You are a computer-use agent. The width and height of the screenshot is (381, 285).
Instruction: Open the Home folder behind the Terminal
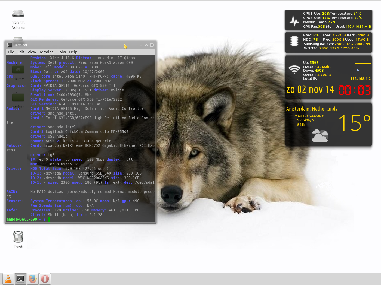(x=18, y=69)
